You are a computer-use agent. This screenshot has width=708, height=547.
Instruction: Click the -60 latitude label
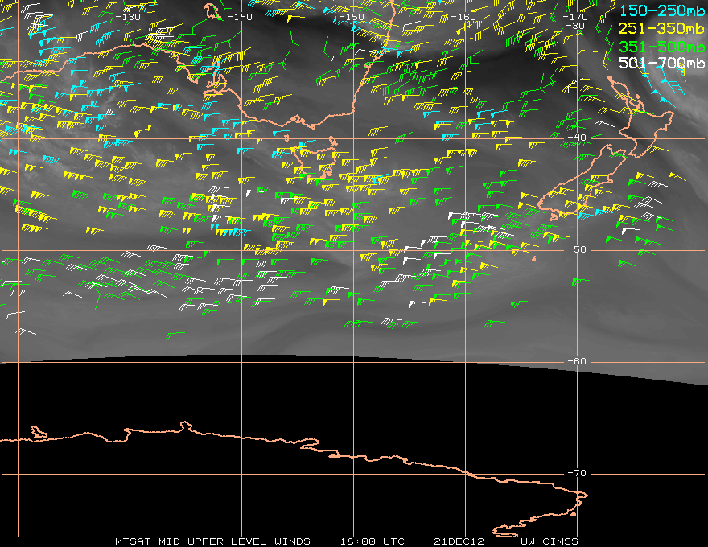(577, 361)
